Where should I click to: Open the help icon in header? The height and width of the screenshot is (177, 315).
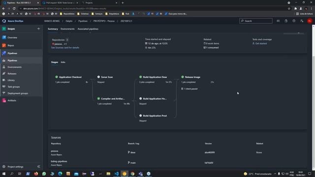(294, 21)
